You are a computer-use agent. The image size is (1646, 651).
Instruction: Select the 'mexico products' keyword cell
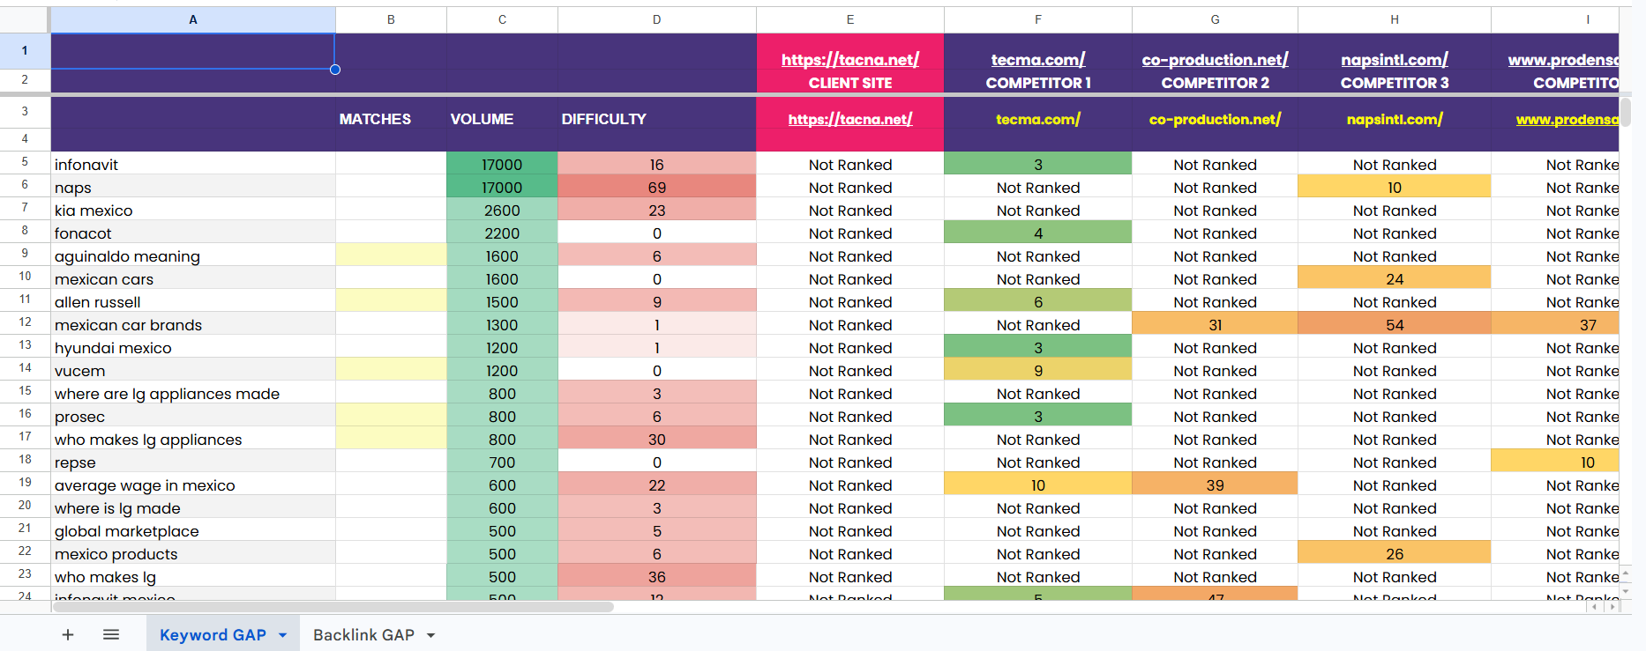coord(193,553)
